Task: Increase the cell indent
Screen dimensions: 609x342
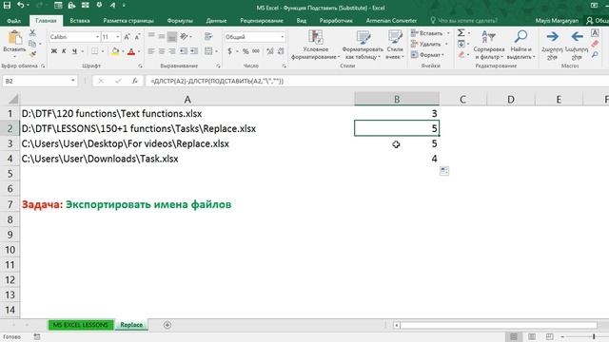Action: (x=194, y=51)
